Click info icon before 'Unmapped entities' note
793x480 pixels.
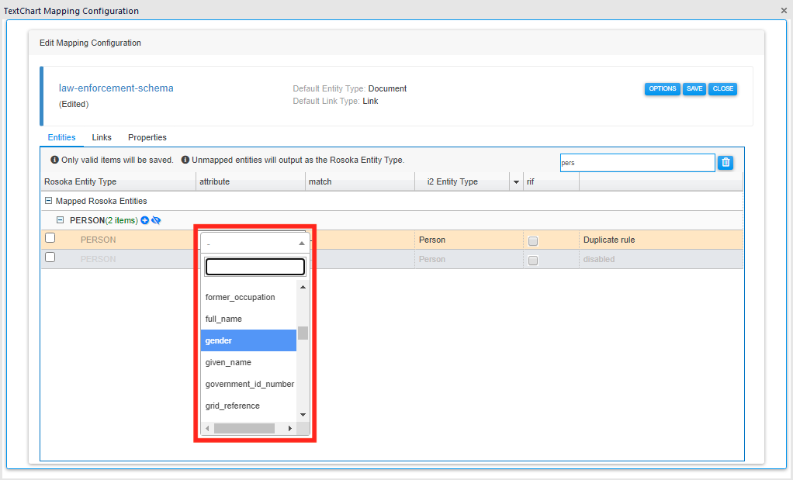point(185,160)
